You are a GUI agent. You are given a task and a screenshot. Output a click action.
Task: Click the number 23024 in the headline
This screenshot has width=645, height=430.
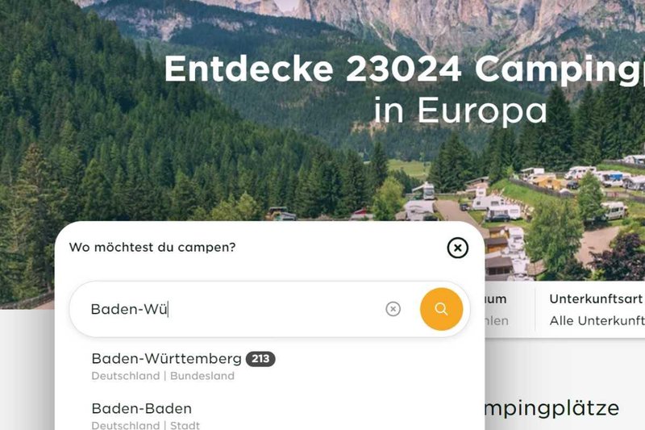tap(403, 69)
